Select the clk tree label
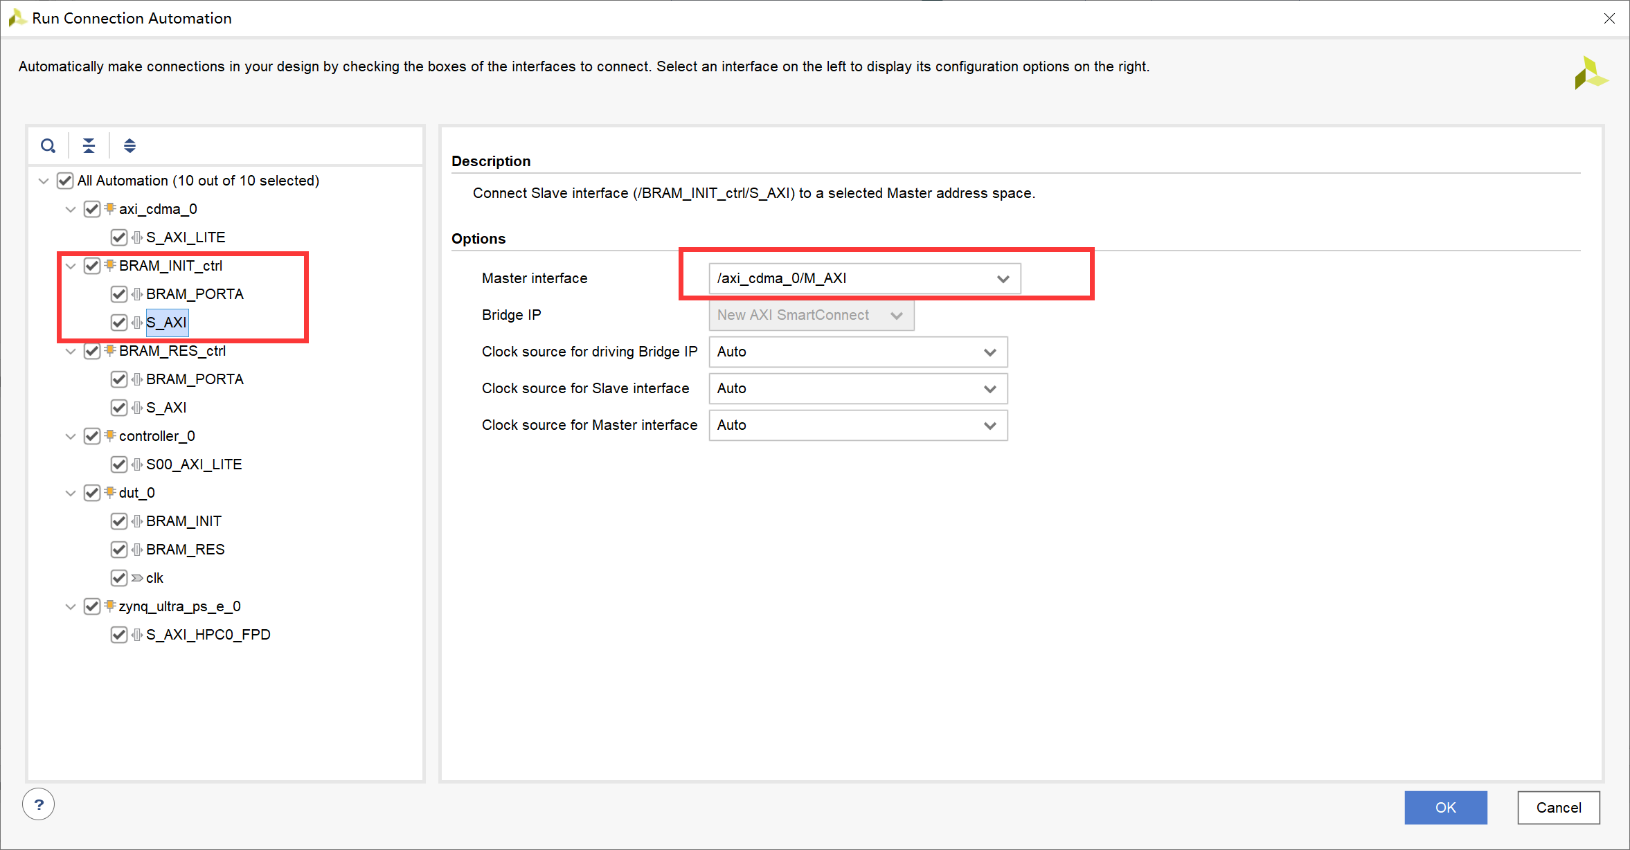 [154, 578]
